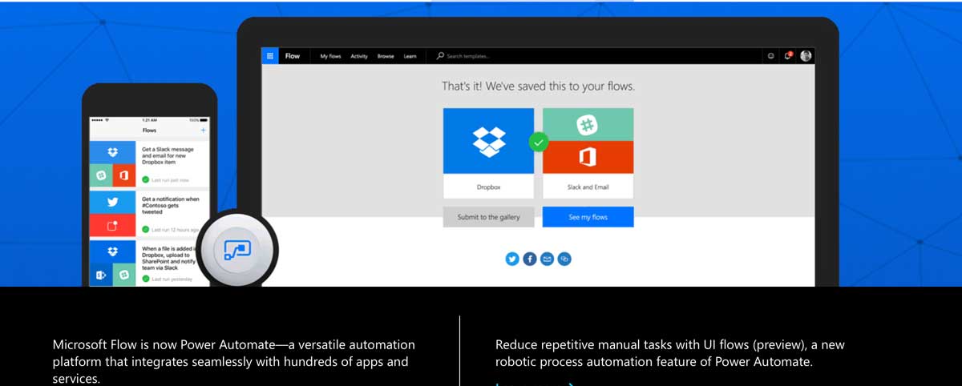The image size is (962, 386).
Task: Open the user profile avatar
Action: click(x=806, y=56)
